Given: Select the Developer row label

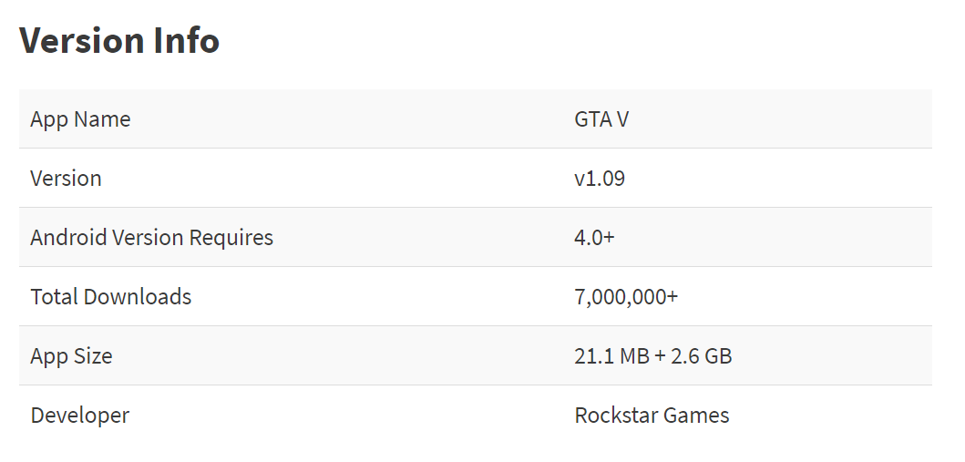Looking at the screenshot, I should pos(79,416).
